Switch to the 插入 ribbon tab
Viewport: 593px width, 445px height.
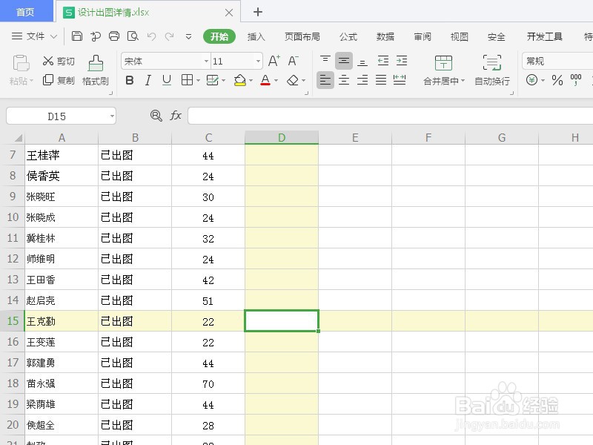[x=256, y=36]
